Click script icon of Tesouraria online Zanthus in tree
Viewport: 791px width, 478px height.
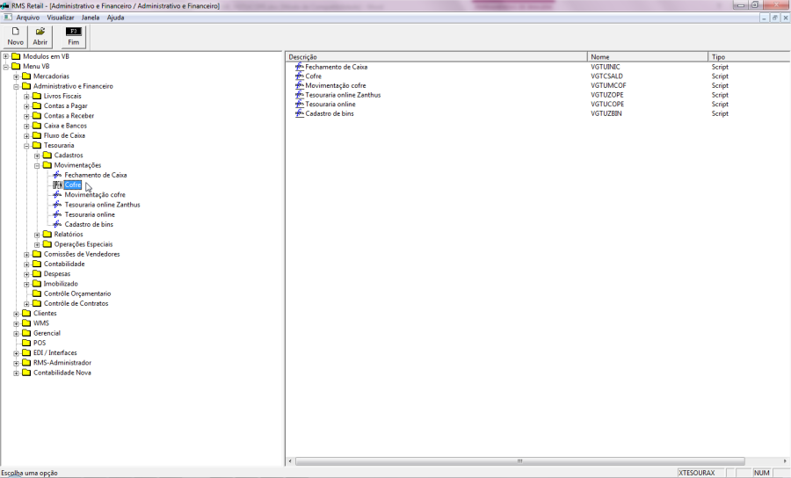point(57,205)
